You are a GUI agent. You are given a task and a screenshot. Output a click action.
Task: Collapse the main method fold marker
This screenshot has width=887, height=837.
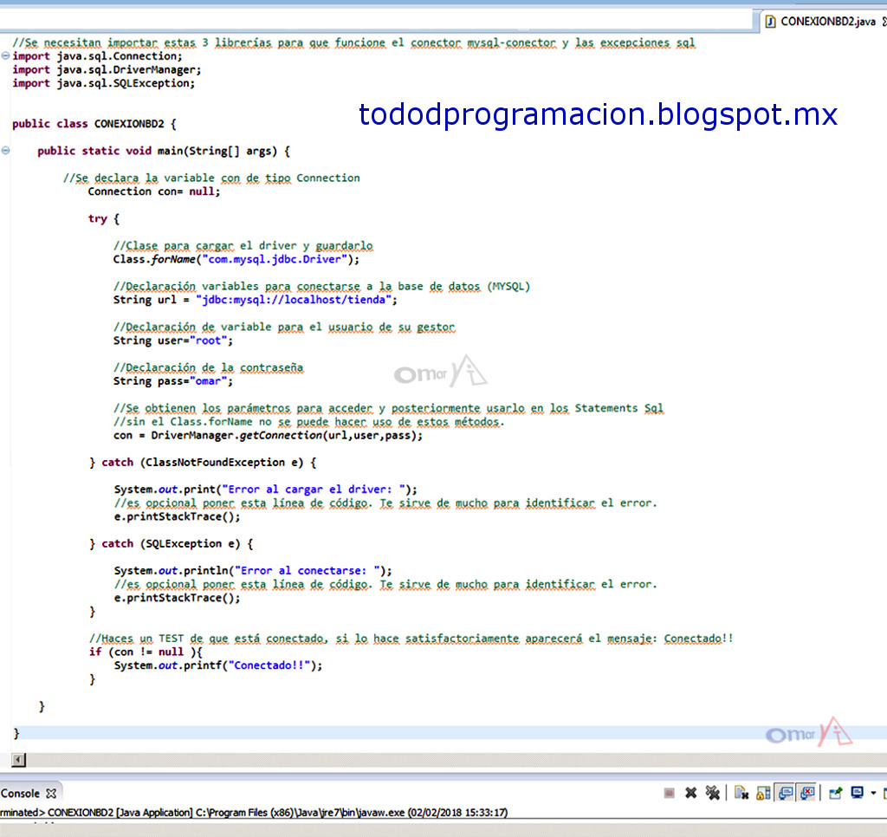[5, 151]
